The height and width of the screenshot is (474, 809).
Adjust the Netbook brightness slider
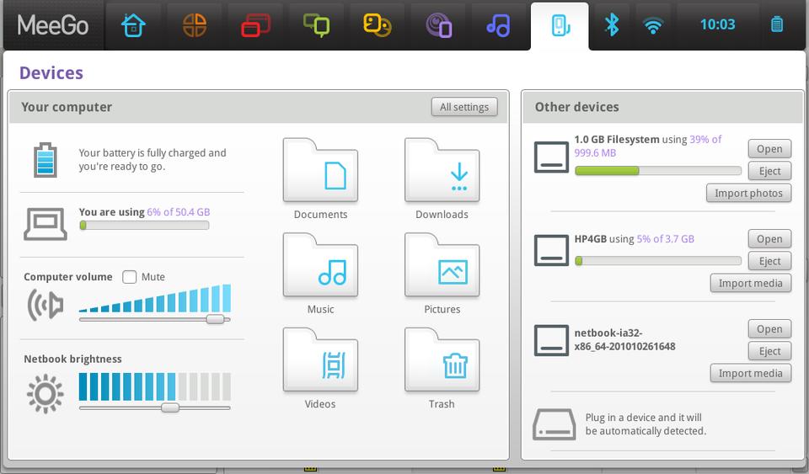170,407
